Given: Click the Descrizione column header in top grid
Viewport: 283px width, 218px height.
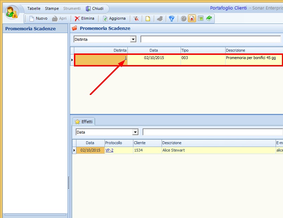Looking at the screenshot, I should pyautogui.click(x=235, y=50).
